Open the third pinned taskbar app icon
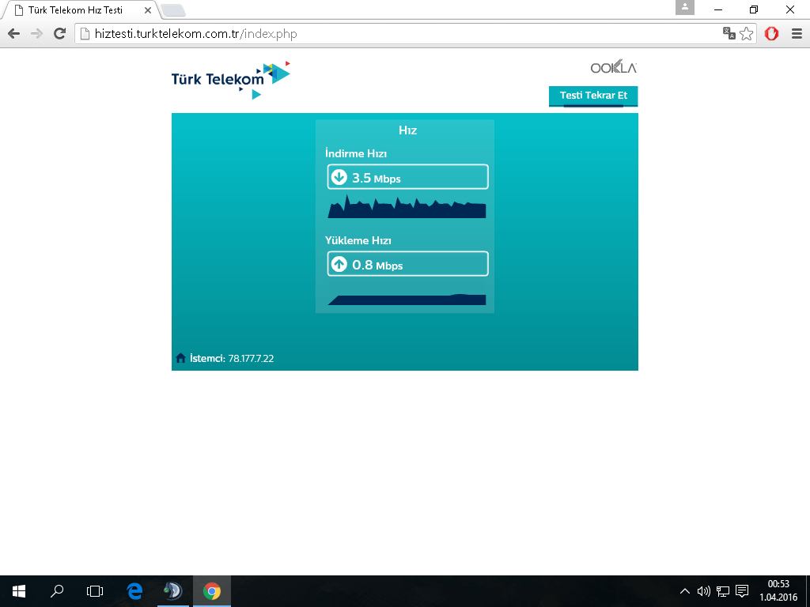Viewport: 810px width, 607px height. pos(173,591)
